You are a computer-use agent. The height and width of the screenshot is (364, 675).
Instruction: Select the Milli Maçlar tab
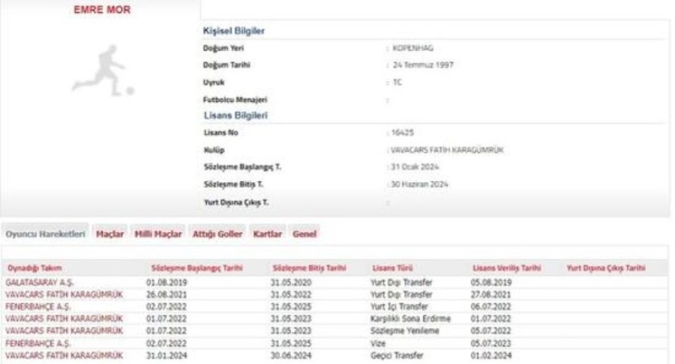pyautogui.click(x=157, y=234)
